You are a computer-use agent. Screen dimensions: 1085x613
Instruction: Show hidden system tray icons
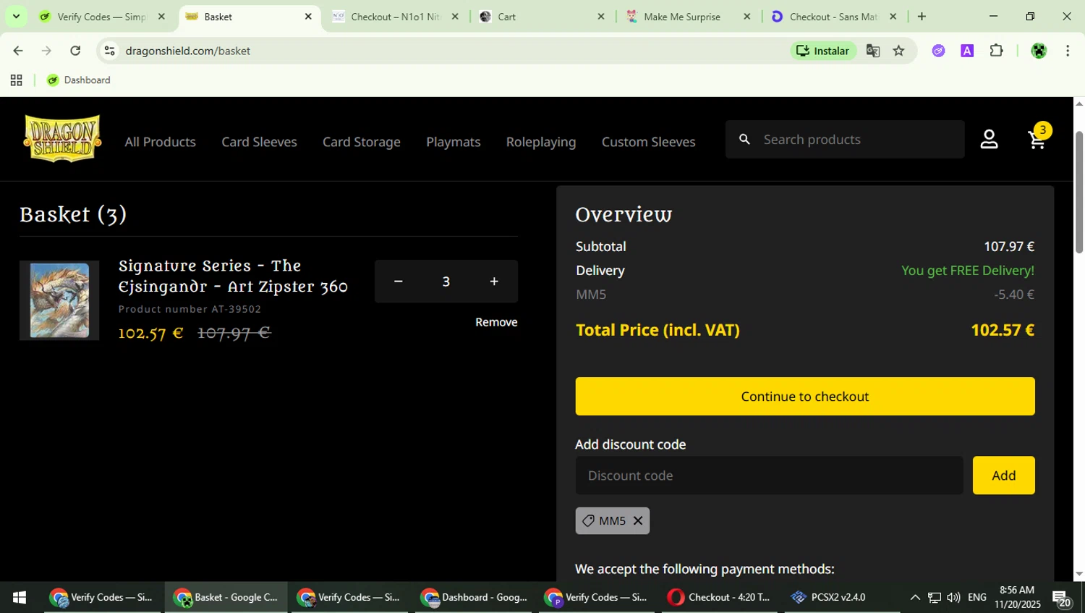pyautogui.click(x=914, y=597)
